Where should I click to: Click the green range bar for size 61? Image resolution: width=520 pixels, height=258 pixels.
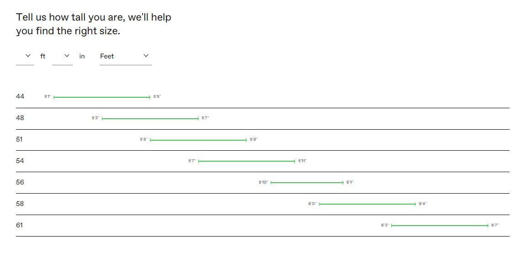tap(440, 226)
